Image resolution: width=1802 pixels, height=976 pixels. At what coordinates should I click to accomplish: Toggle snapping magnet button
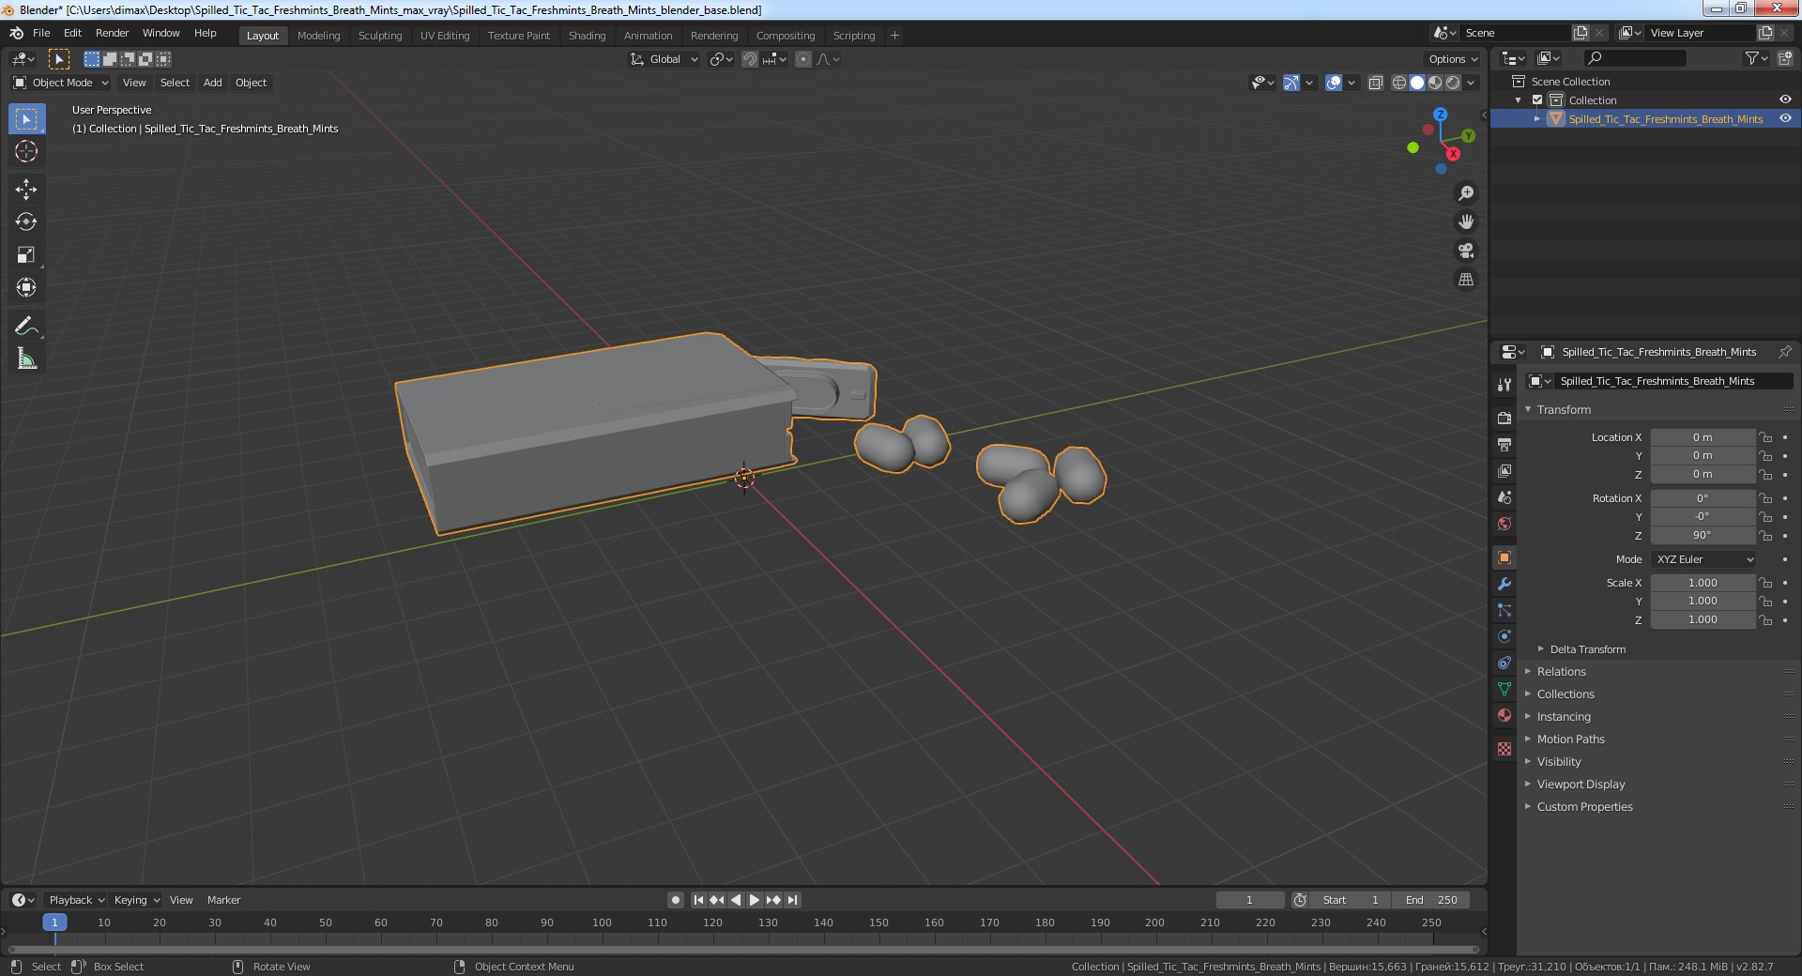coord(750,59)
